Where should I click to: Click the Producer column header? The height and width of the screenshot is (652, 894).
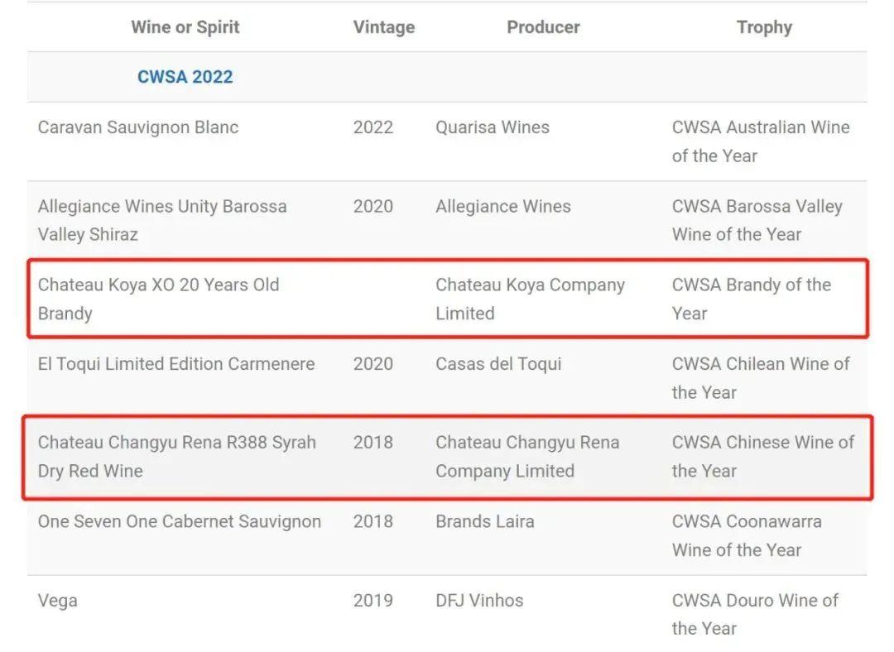point(543,27)
